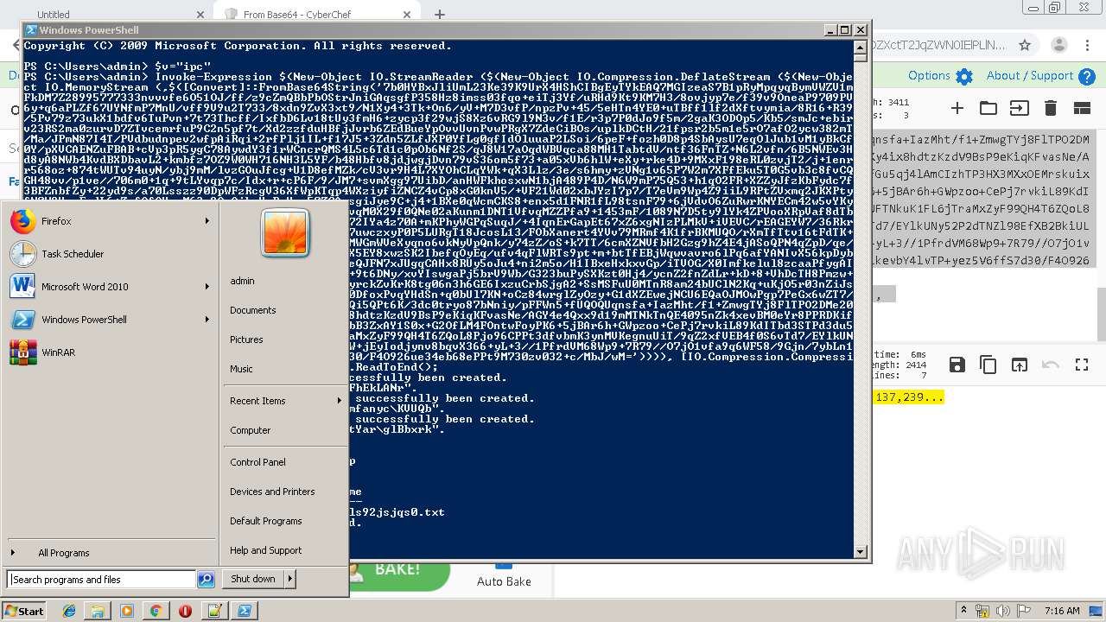Switch to From Base64 - CyberChef tab
Screen dimensions: 1106x622
click(x=320, y=15)
